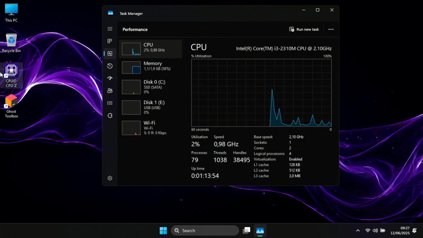Click the battery tray icon
Viewport: 423px width, 238px height.
[x=383, y=231]
